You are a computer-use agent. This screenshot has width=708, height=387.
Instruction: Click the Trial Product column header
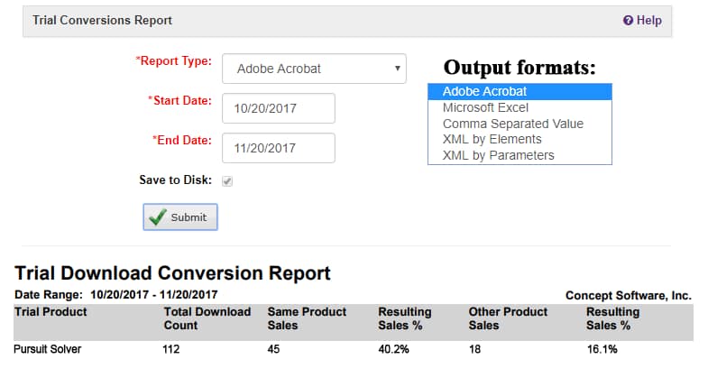pos(51,312)
